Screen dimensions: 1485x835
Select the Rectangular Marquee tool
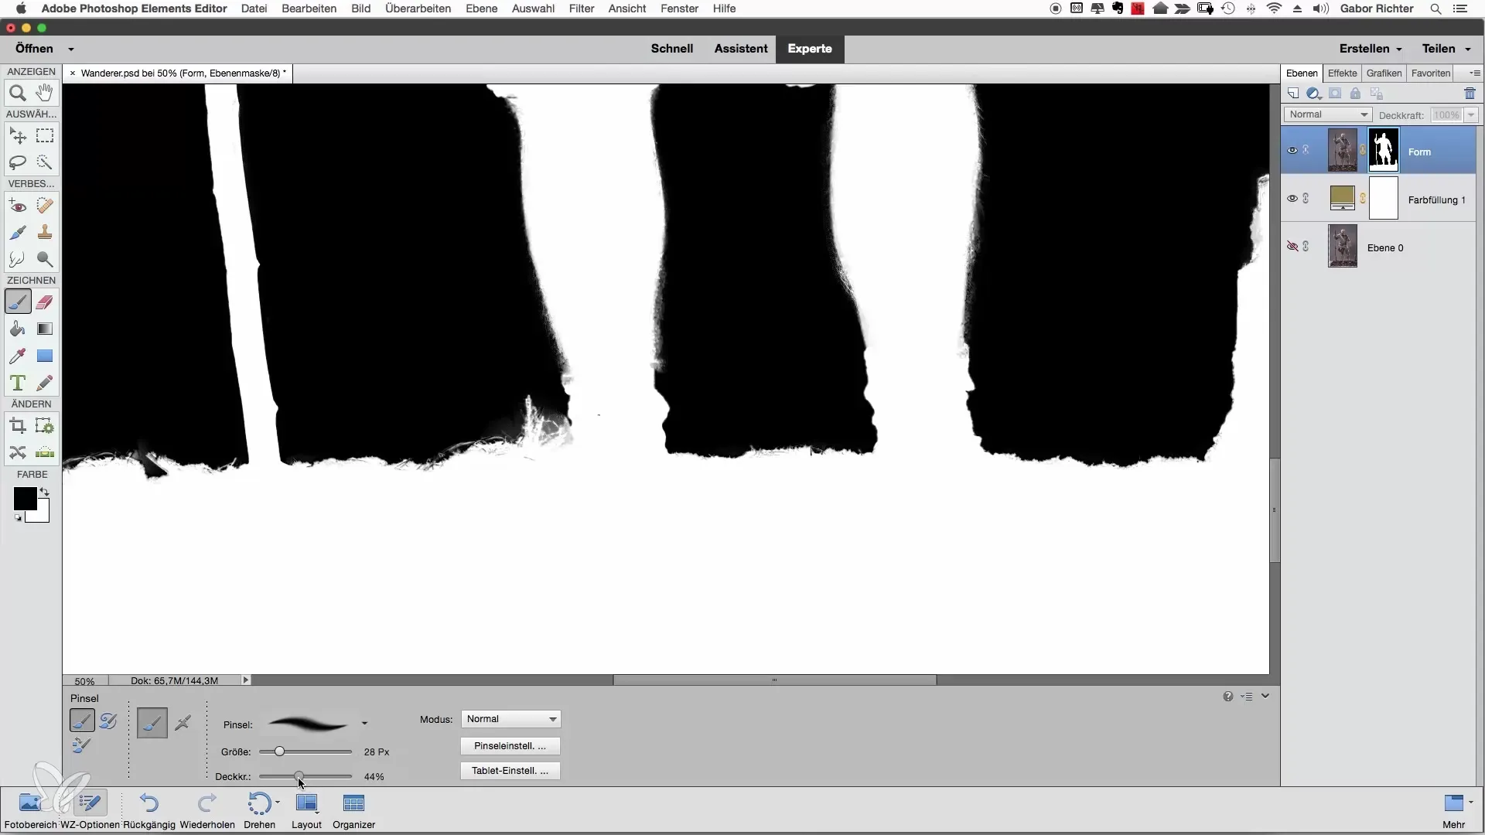coord(45,136)
